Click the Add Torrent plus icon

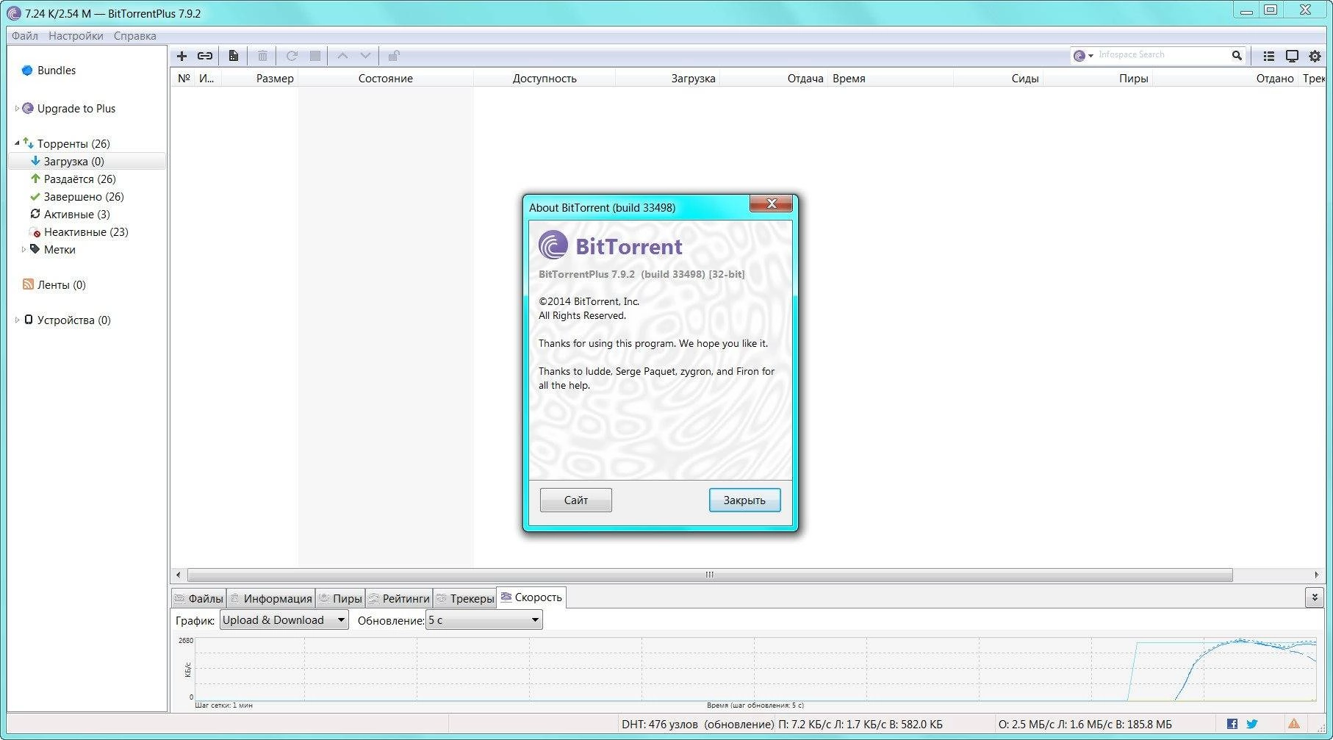182,56
